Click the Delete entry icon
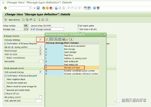Screen dimensions: 151x107 [27, 20]
